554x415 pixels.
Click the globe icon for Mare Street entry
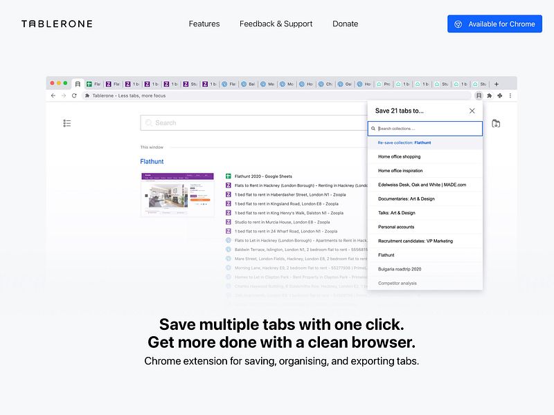point(229,259)
